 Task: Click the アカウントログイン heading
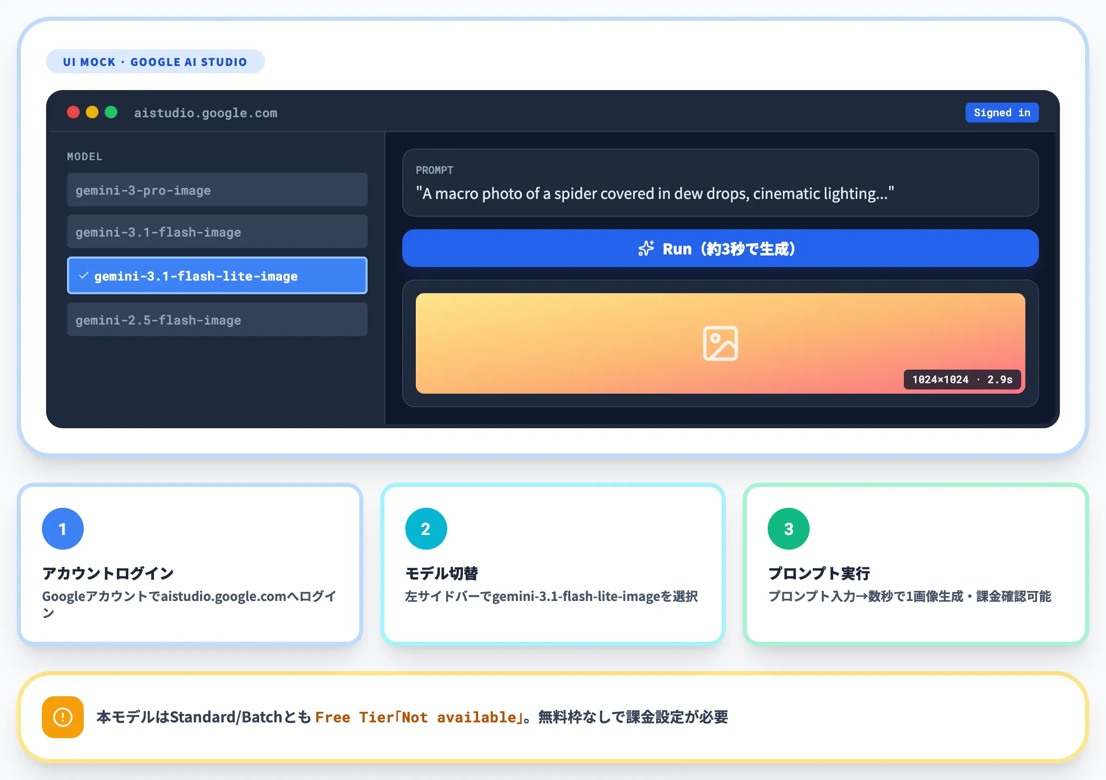click(108, 573)
